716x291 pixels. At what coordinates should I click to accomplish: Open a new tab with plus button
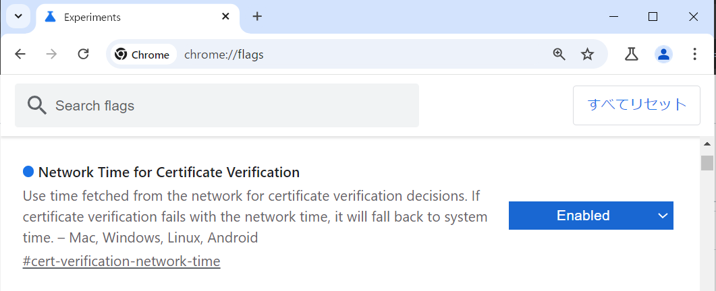[x=257, y=17]
